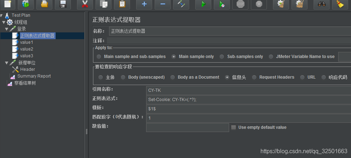Open the Templates toolbar icon
351x158 pixels.
point(26,4)
